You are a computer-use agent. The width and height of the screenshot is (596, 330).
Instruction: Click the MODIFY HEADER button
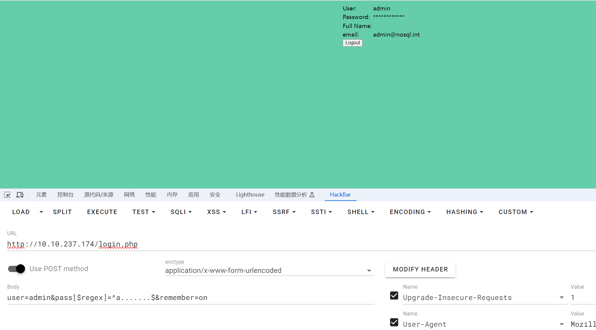click(420, 269)
